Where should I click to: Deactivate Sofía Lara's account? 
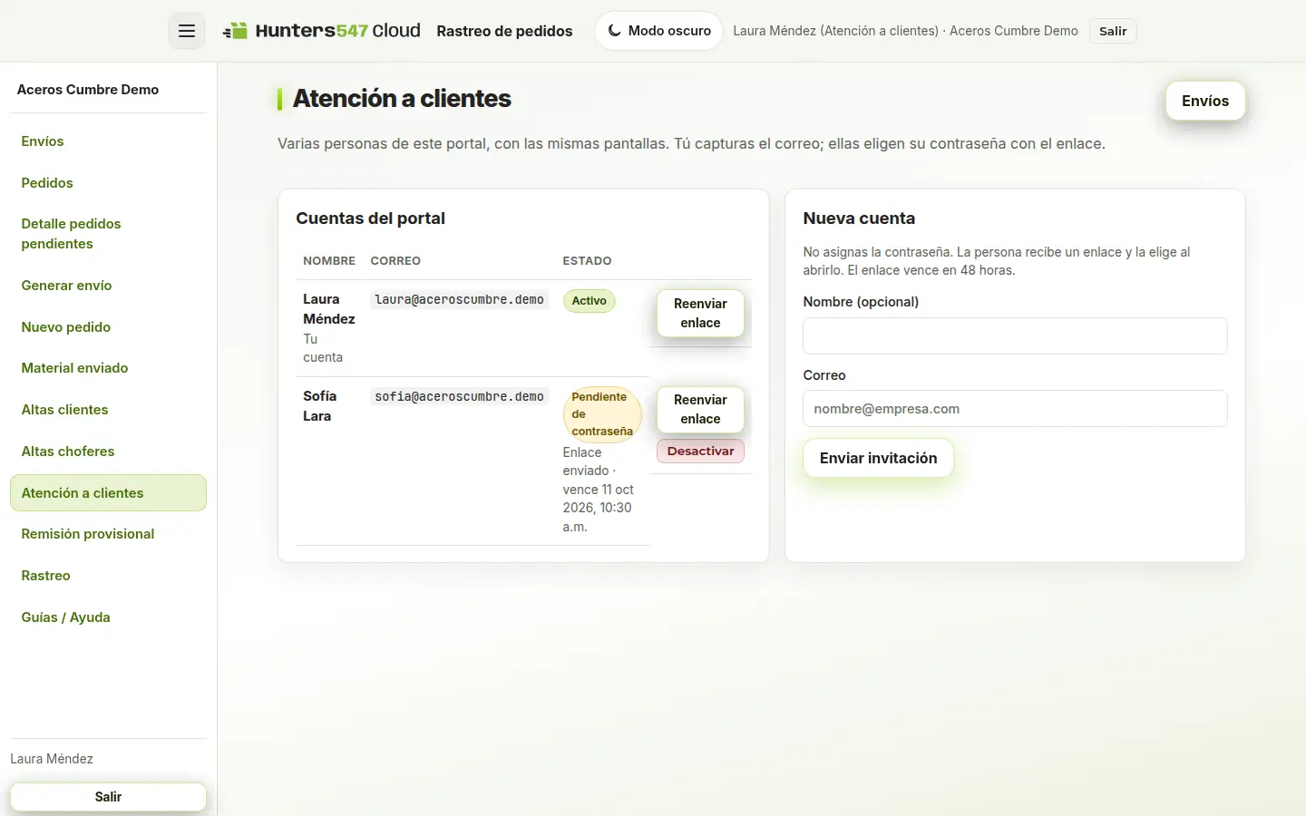(x=700, y=452)
